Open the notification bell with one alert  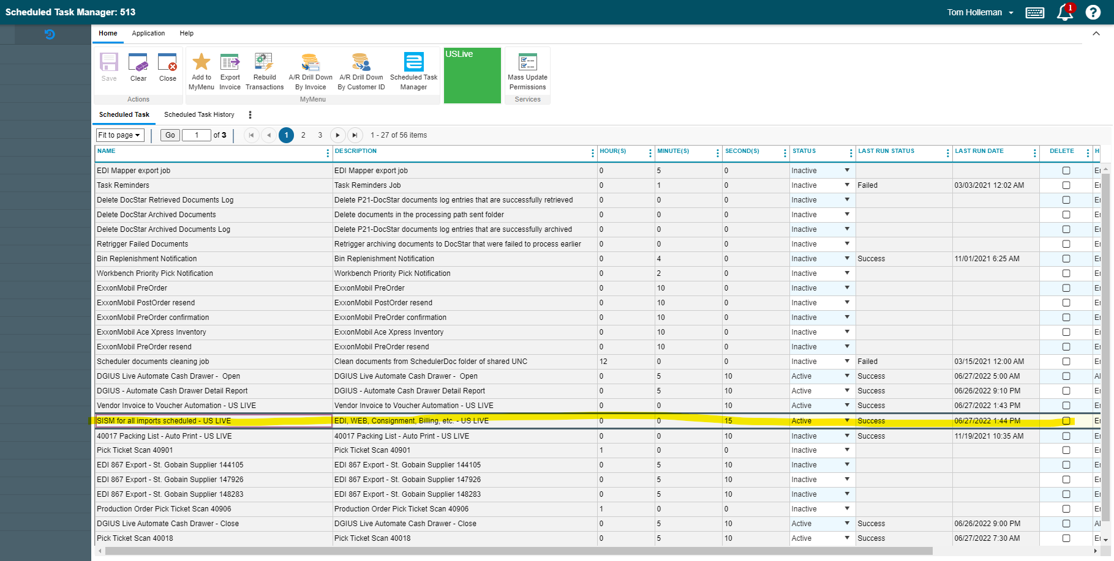tap(1065, 12)
